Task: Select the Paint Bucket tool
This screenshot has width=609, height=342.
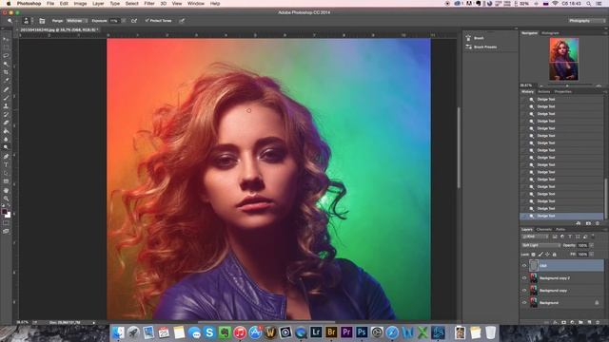Action: pos(6,131)
